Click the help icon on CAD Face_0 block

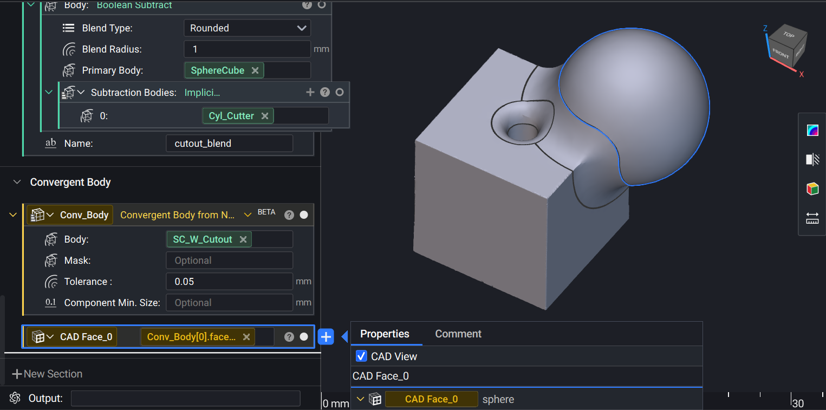click(x=289, y=337)
